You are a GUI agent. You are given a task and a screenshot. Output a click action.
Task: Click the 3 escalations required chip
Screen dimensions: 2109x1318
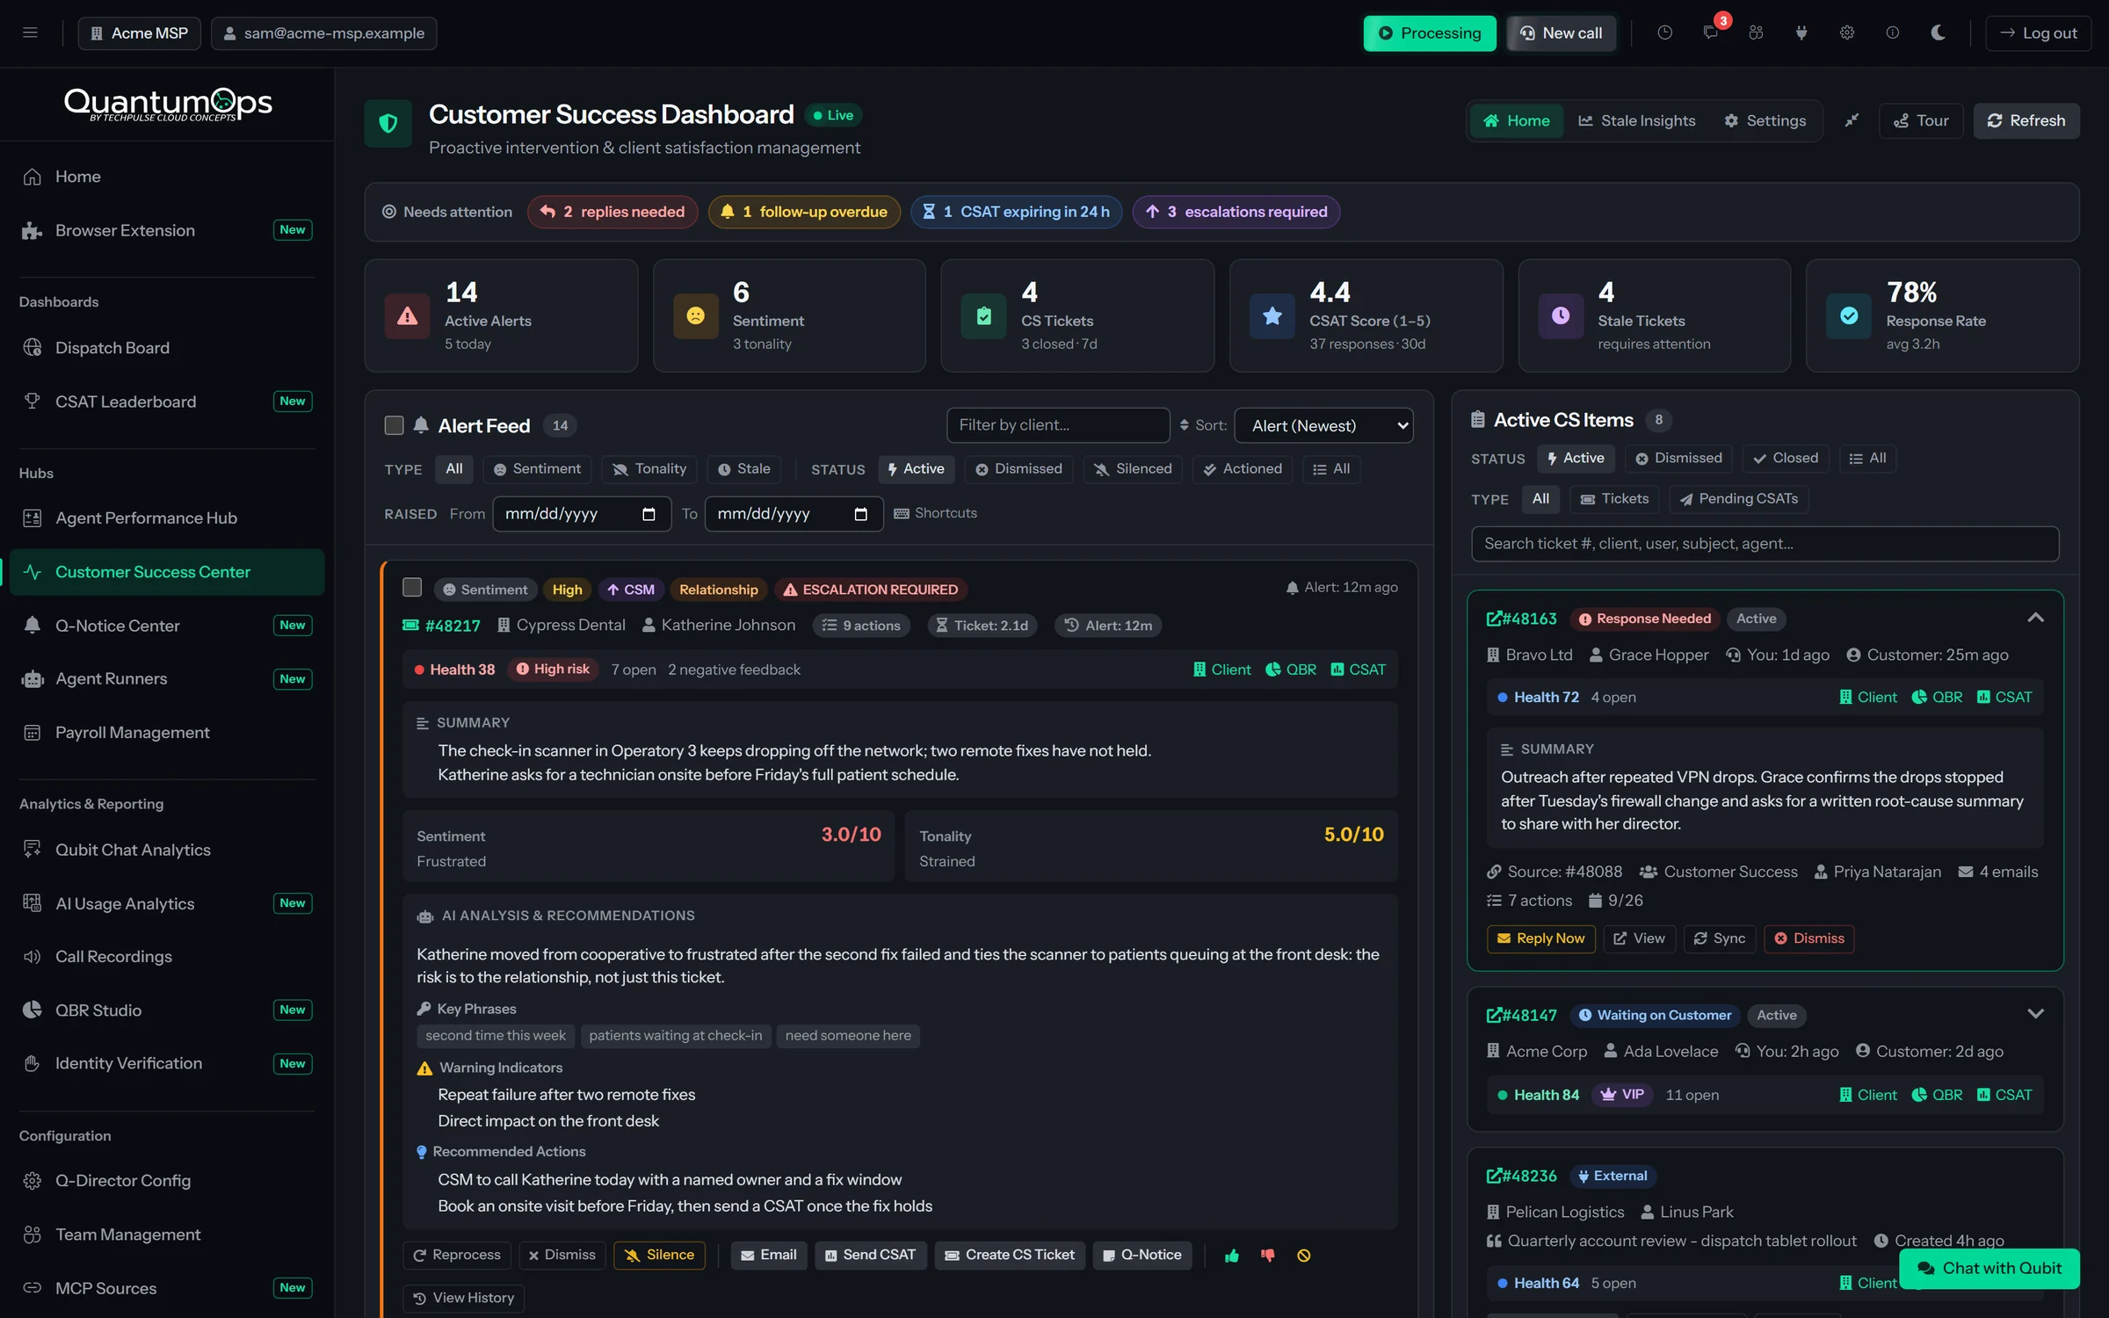point(1236,212)
